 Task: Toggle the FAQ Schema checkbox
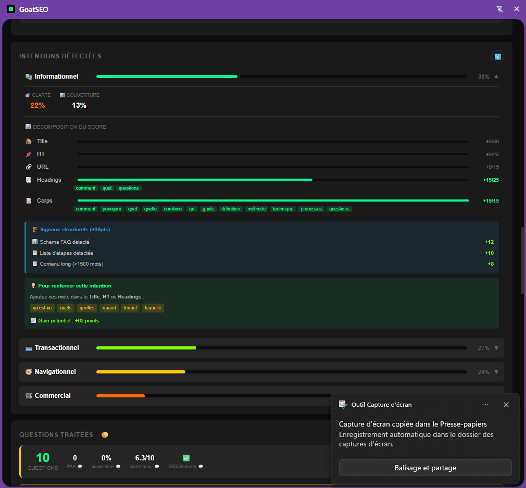pos(186,457)
